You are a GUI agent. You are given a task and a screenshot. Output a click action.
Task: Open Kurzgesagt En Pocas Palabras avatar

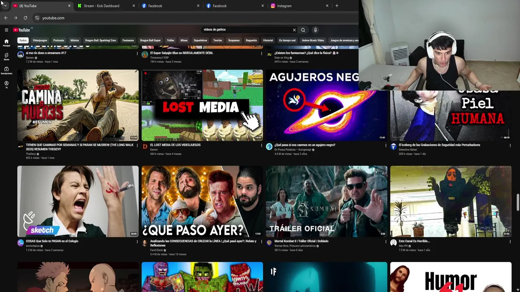(269, 147)
